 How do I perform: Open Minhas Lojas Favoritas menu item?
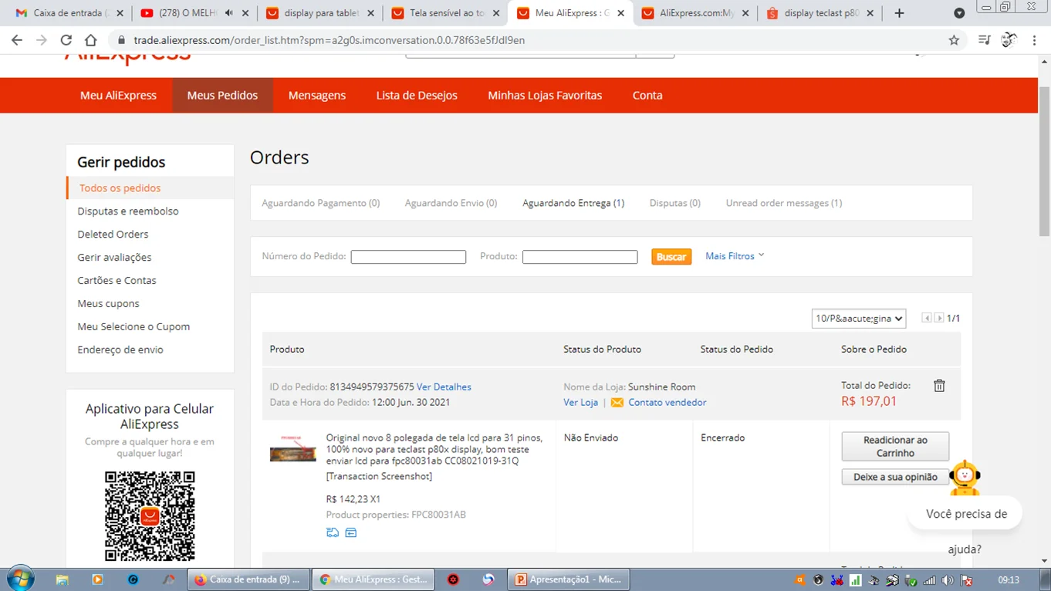coord(545,96)
